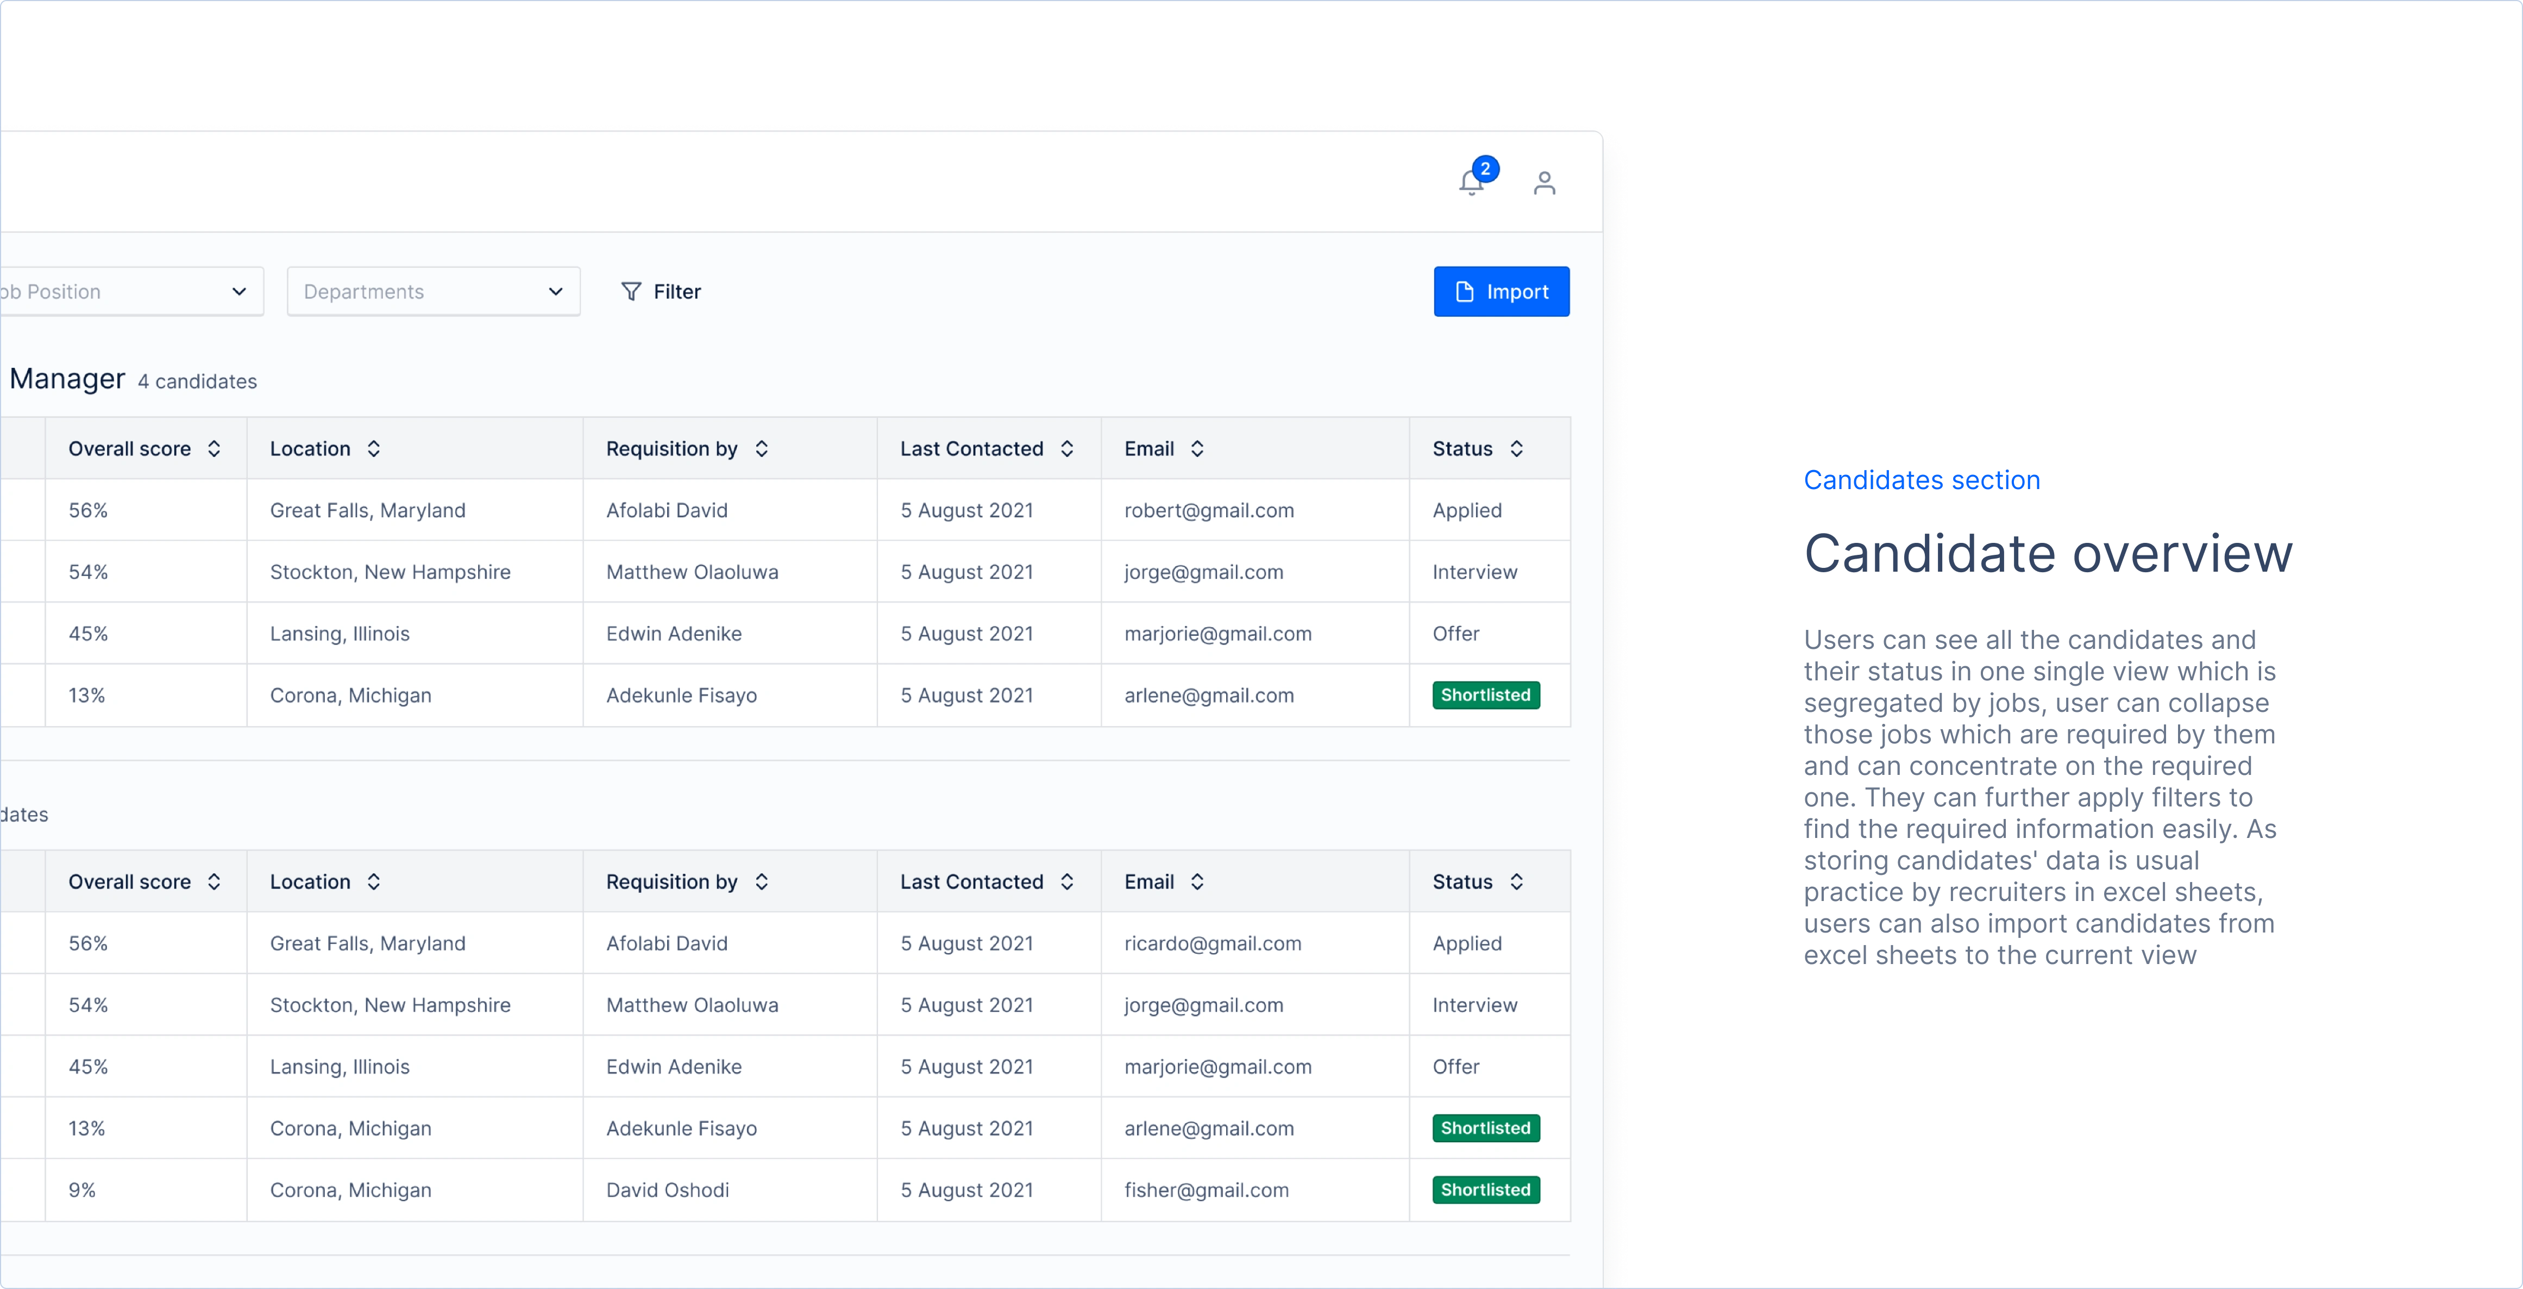Sort first table by Email arrows

[1197, 449]
